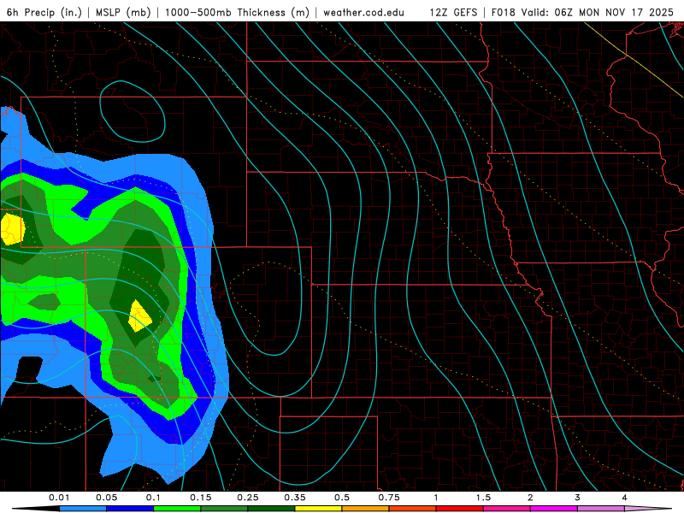Click the '6h Precip (in.)' header label
The image size is (684, 513).
pyautogui.click(x=44, y=12)
